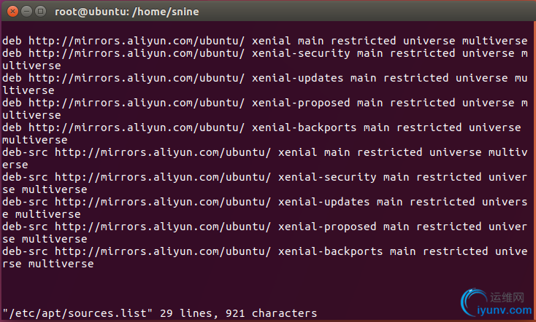
Task: Click the first deb-src line's URL
Action: pos(163,152)
